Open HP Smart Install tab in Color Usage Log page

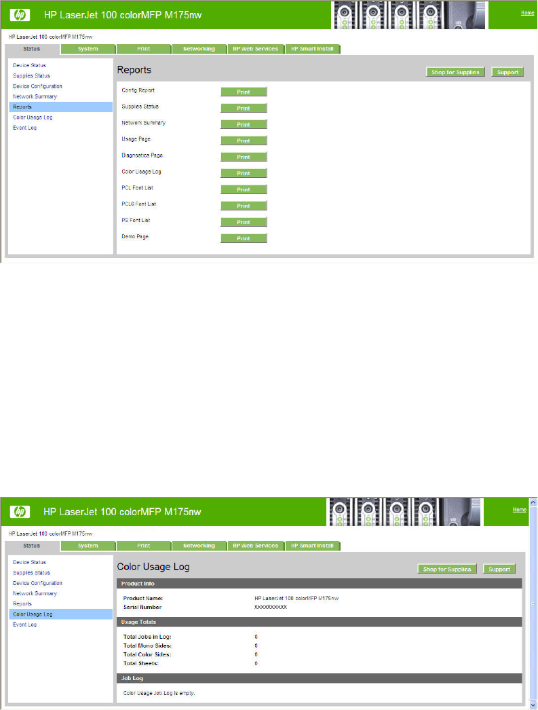312,546
